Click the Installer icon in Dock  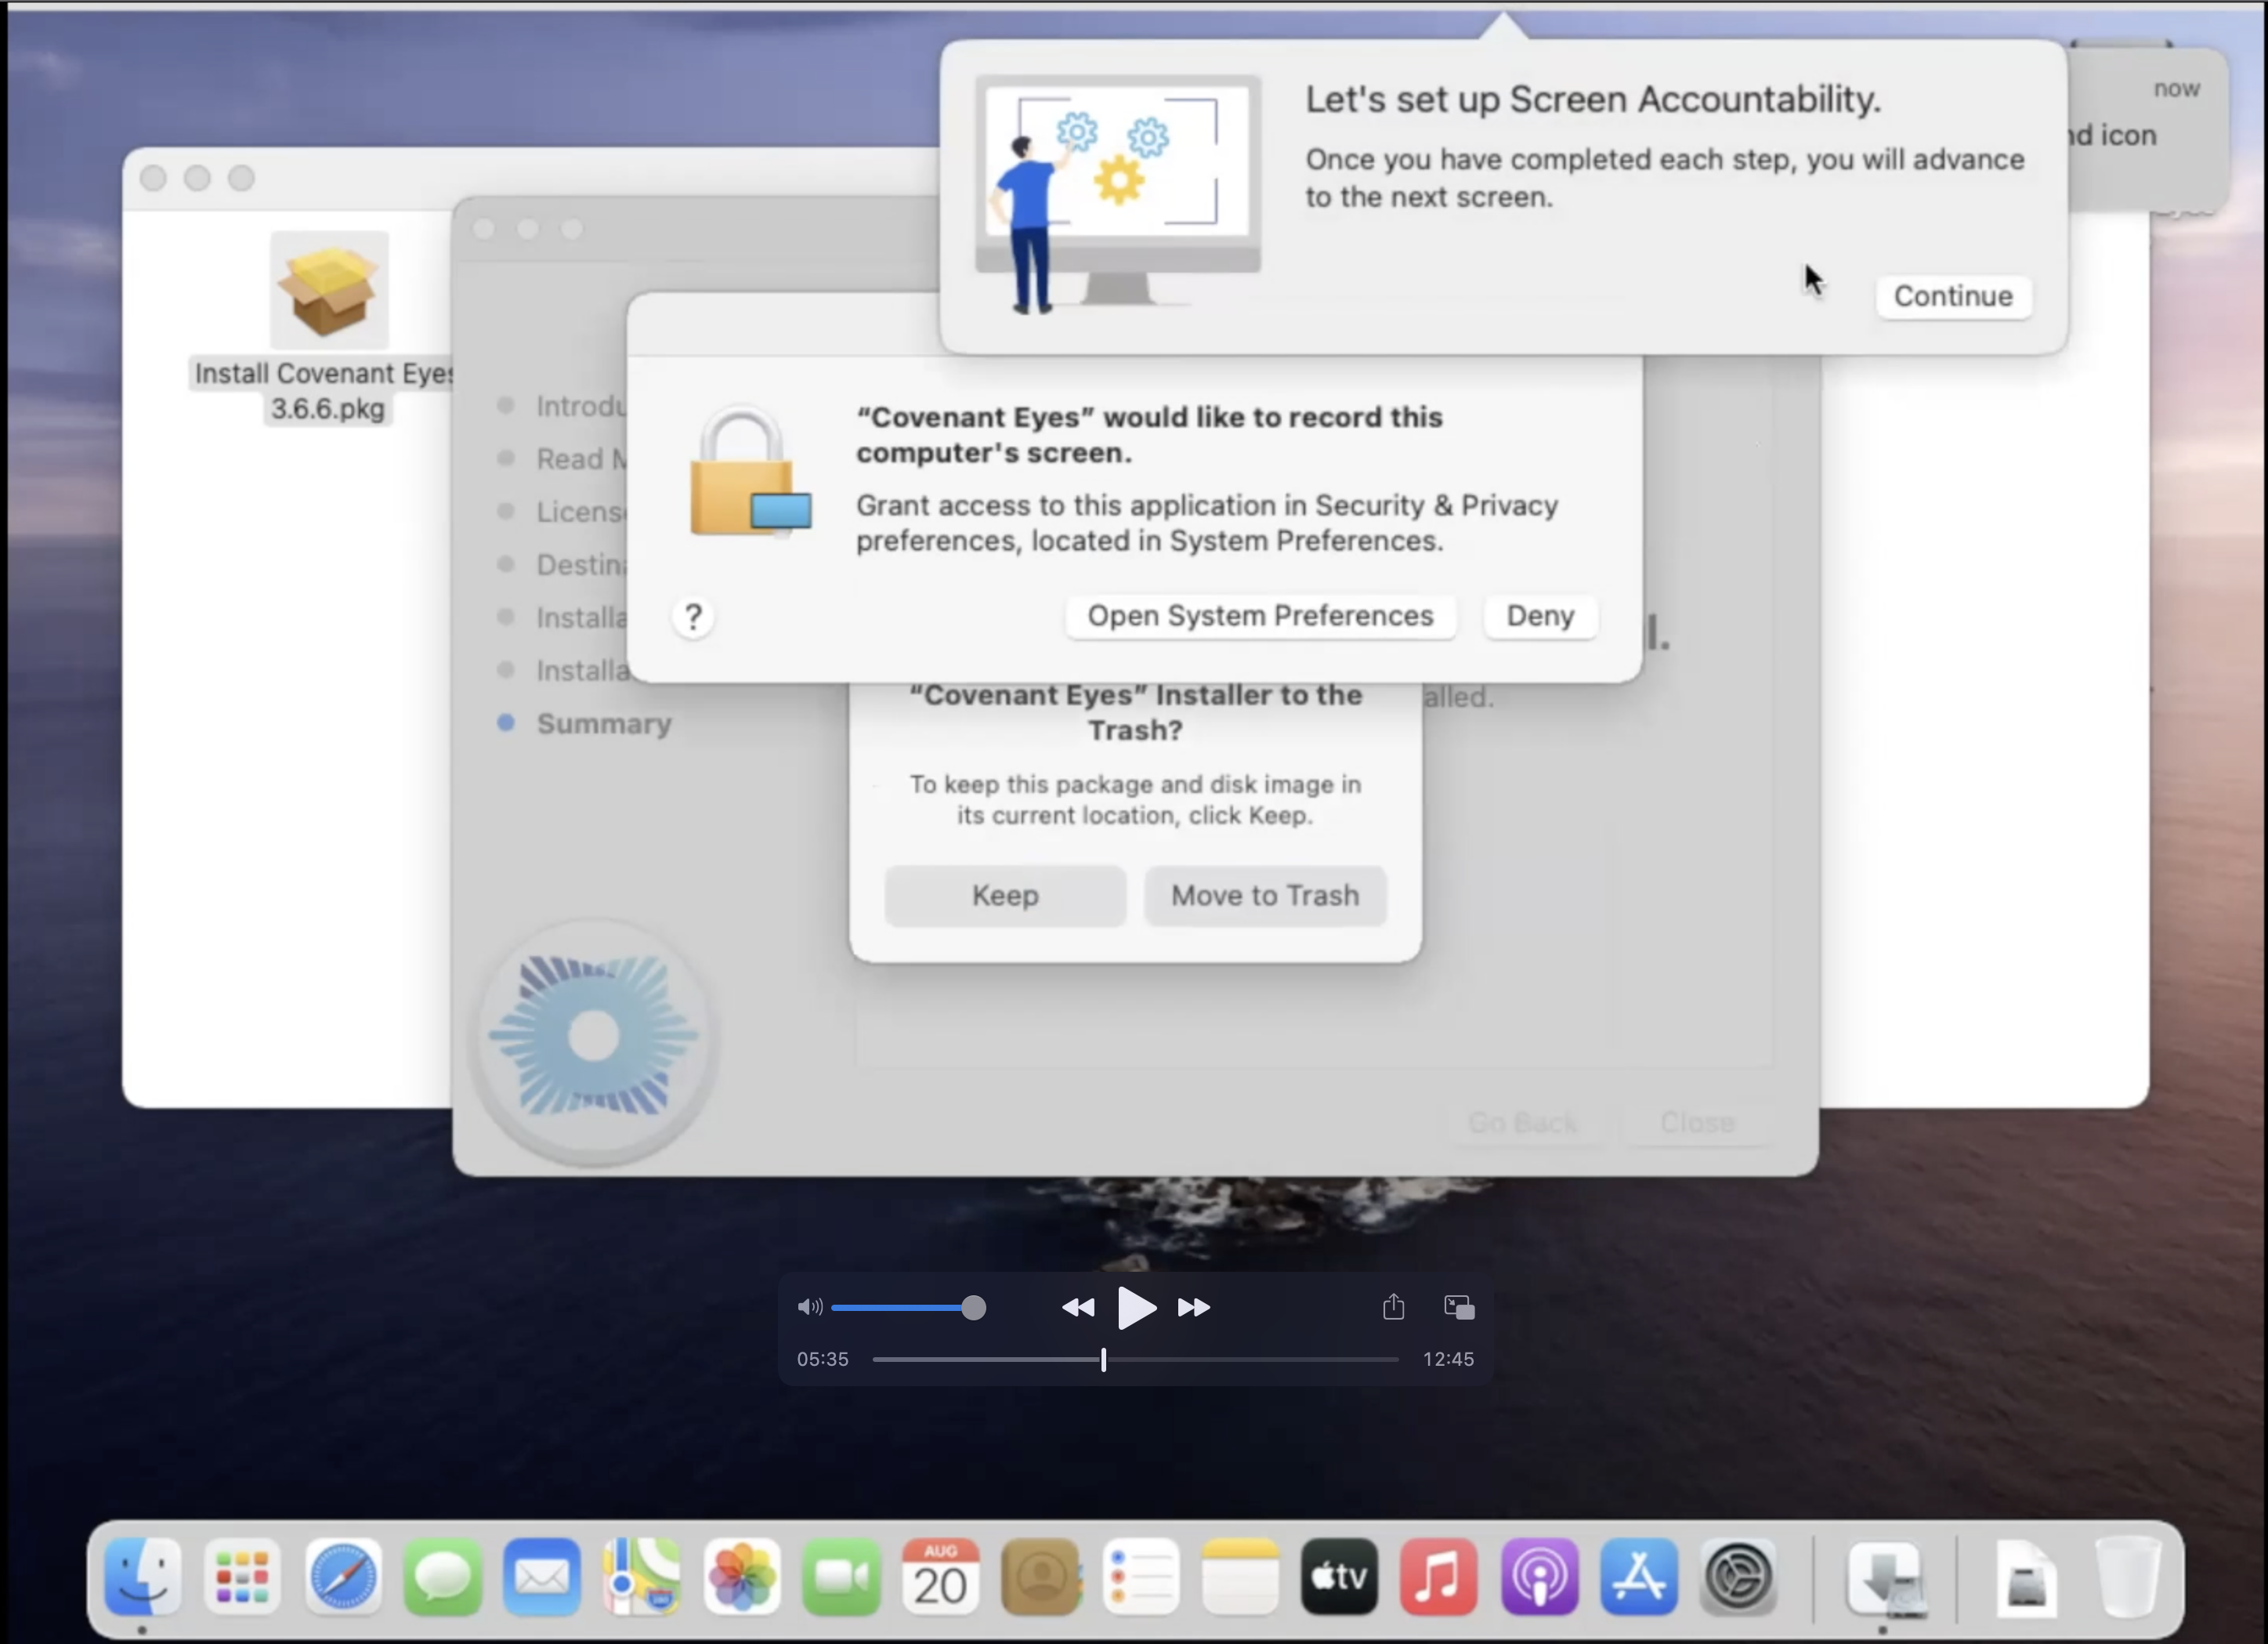pos(1885,1579)
